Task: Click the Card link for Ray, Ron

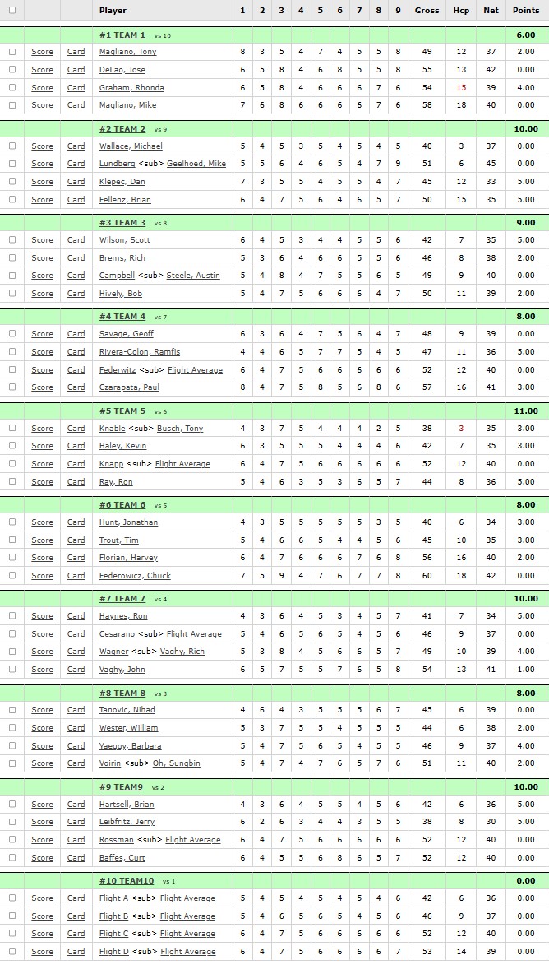Action: pyautogui.click(x=76, y=481)
